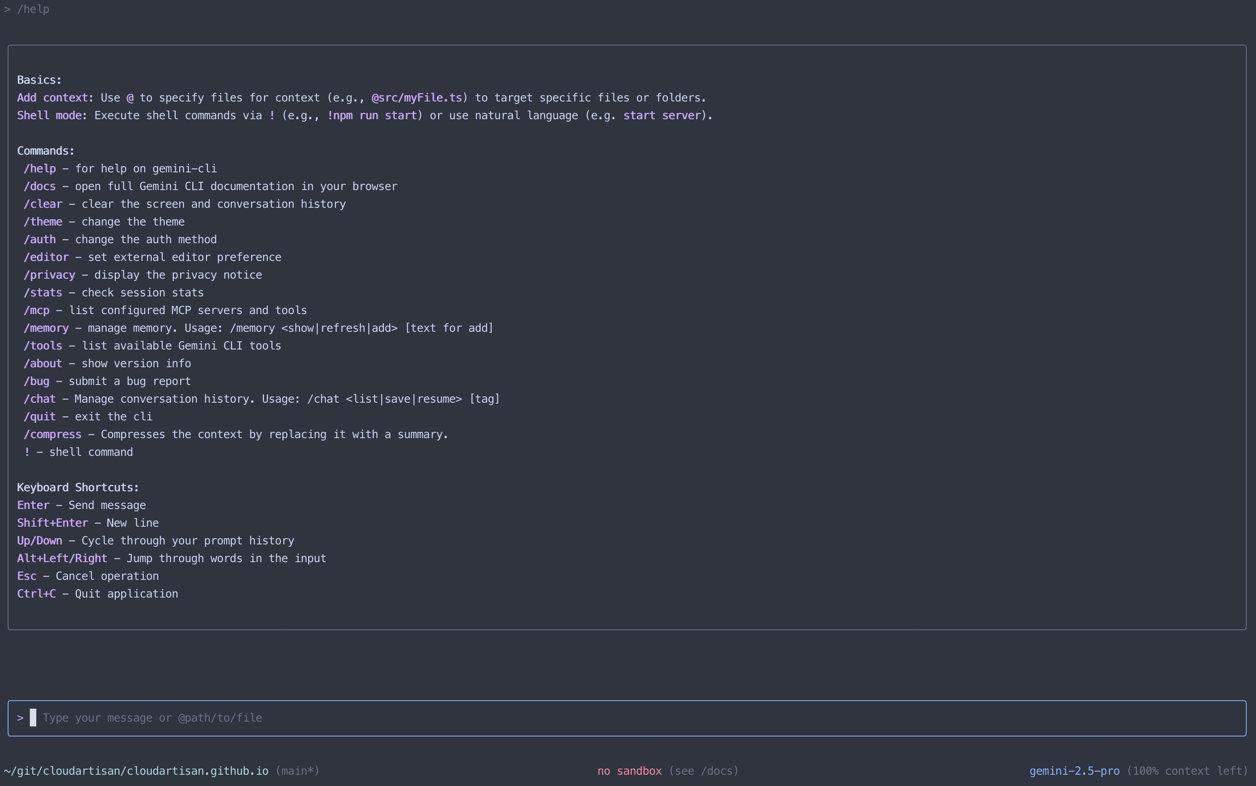Click the '> /help' entered command at top
Viewport: 1256px width, 786px height.
click(x=27, y=9)
